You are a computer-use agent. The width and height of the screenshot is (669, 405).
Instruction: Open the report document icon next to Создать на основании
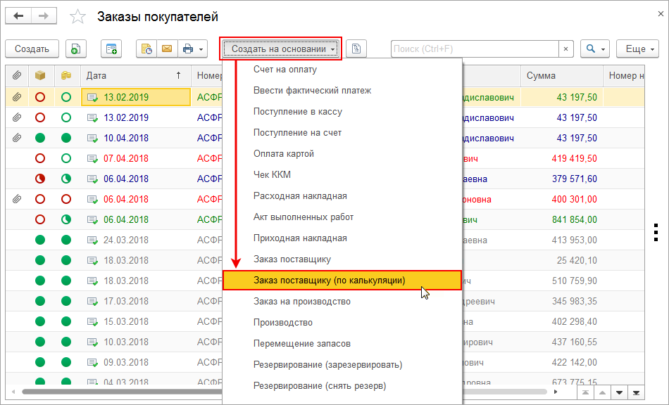(x=356, y=49)
